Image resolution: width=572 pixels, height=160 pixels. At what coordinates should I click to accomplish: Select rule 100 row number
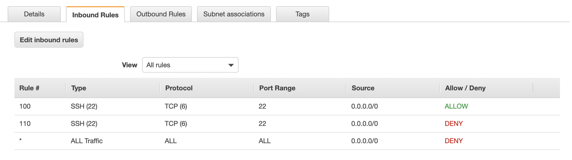(25, 106)
